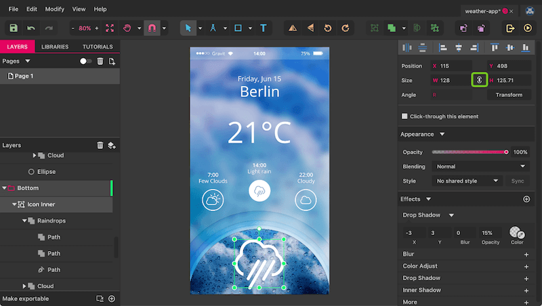Click the Transform button
The image size is (542, 306).
click(508, 95)
